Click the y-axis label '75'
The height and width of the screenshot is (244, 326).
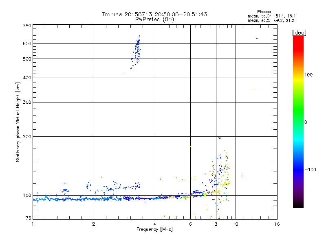point(29,218)
